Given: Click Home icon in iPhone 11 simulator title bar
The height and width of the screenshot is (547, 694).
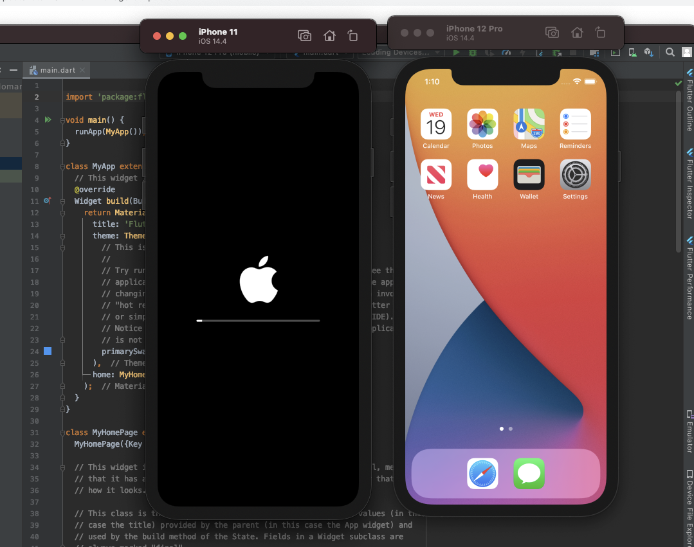Looking at the screenshot, I should 329,35.
